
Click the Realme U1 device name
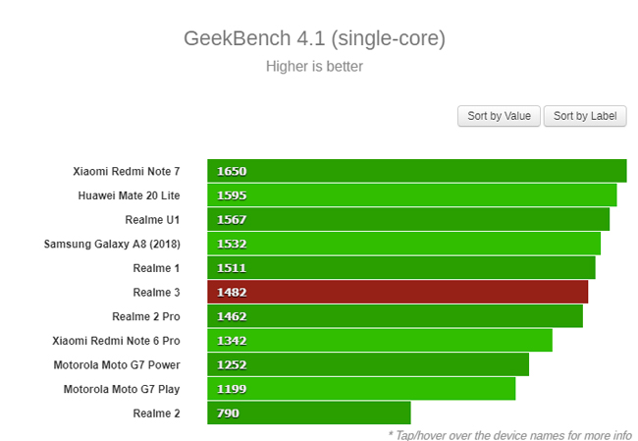[152, 219]
